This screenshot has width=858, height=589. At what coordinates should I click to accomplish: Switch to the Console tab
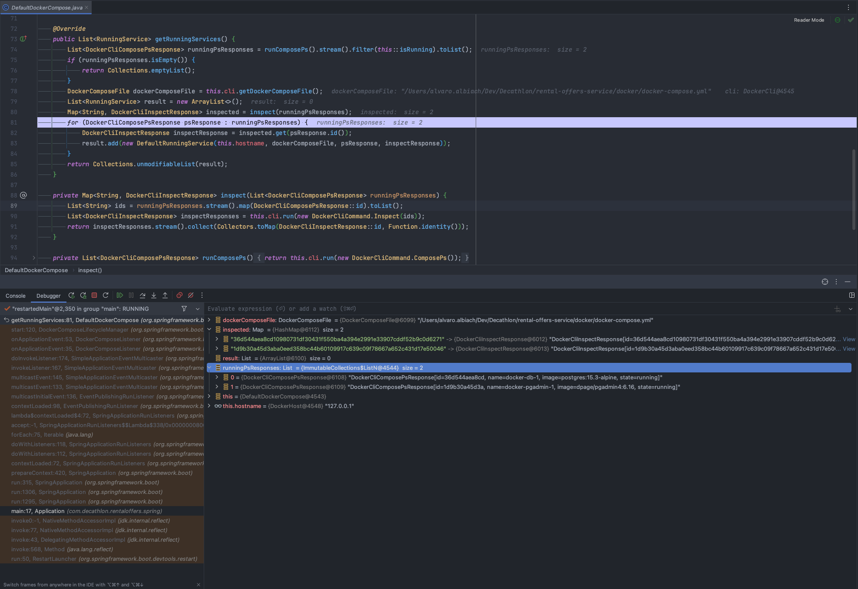(x=16, y=296)
